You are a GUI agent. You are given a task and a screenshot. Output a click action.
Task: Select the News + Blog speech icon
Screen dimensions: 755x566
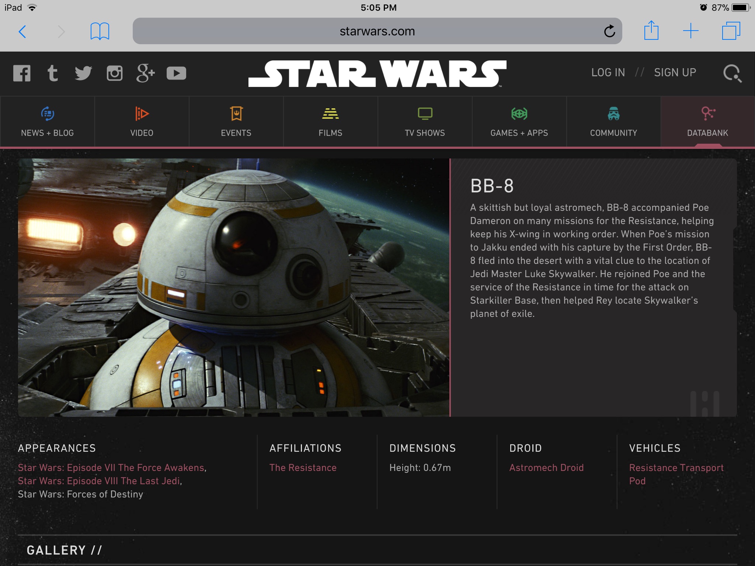click(47, 113)
